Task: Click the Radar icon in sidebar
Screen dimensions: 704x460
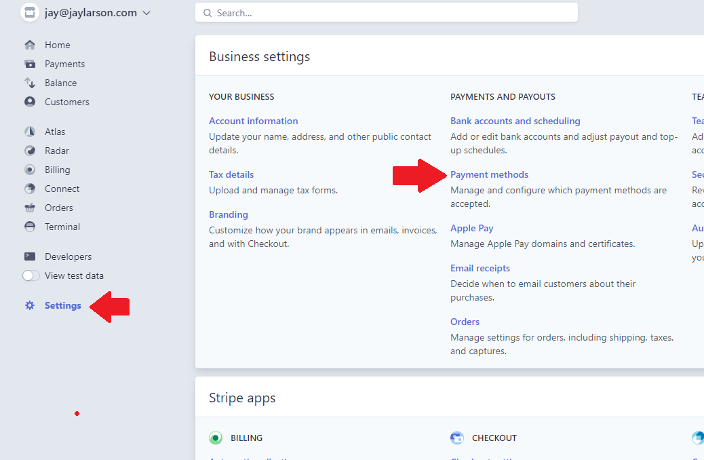Action: (30, 151)
